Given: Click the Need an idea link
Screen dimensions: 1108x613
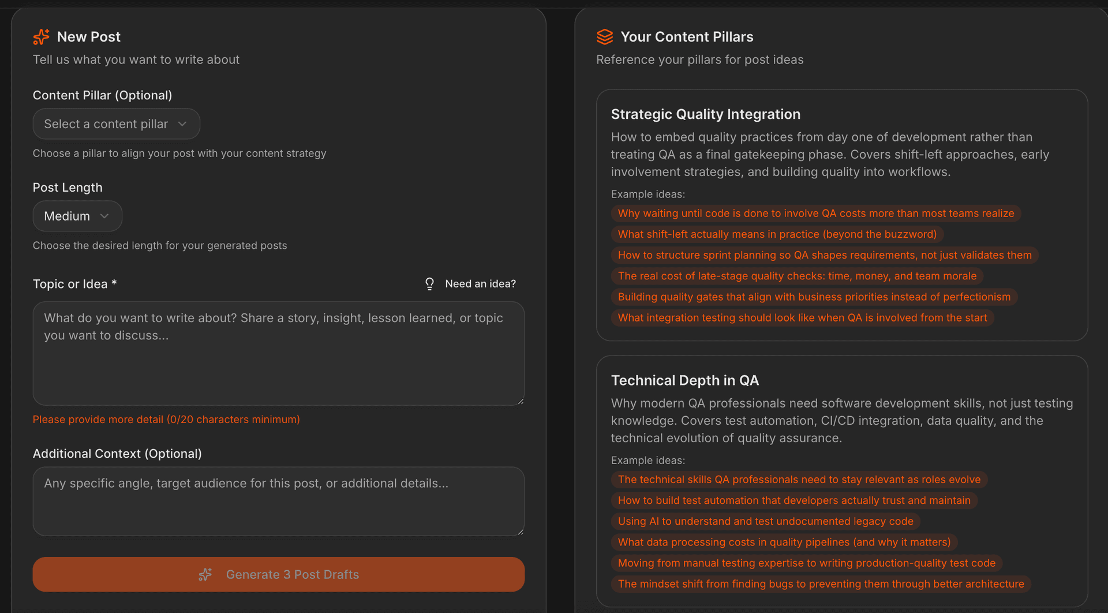Looking at the screenshot, I should (481, 283).
